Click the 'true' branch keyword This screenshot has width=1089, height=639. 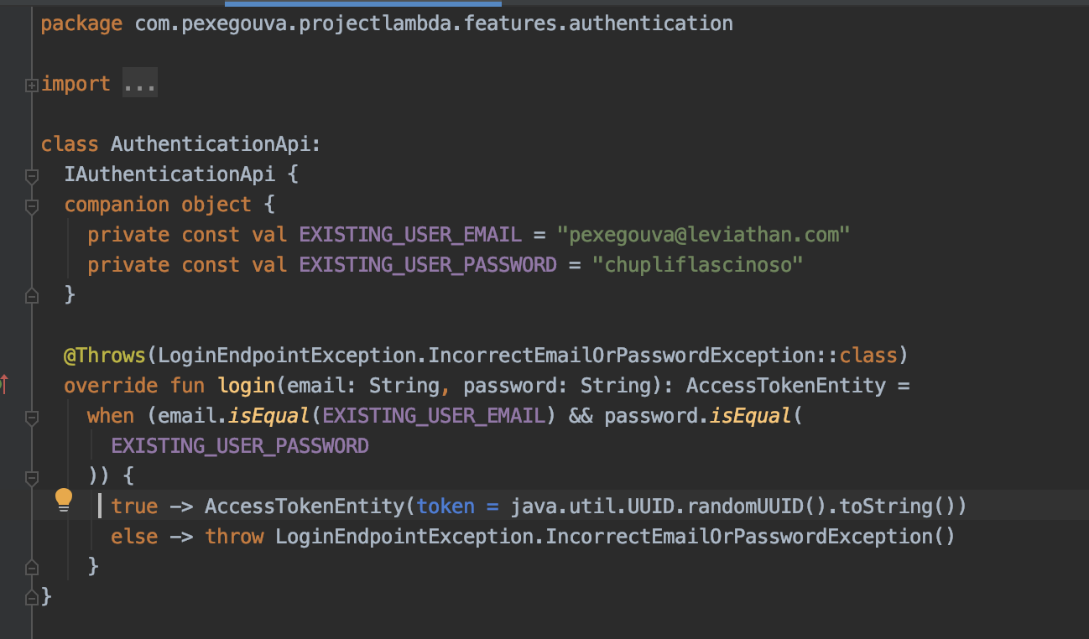134,507
